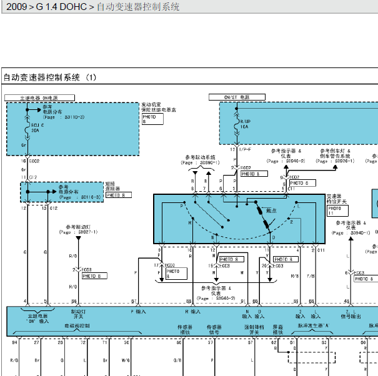The height and width of the screenshot is (376, 378).
Task: Select the '主继电器 ON电源' label box
Action: [39, 97]
